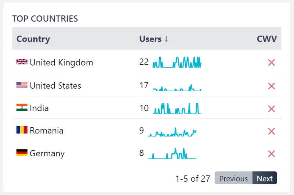The height and width of the screenshot is (195, 294).
Task: Click the Country column header
Action: coord(33,39)
